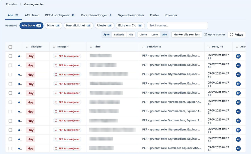Click drag handle icon beside Viktighet header
The image size is (251, 154).
click(x=27, y=47)
